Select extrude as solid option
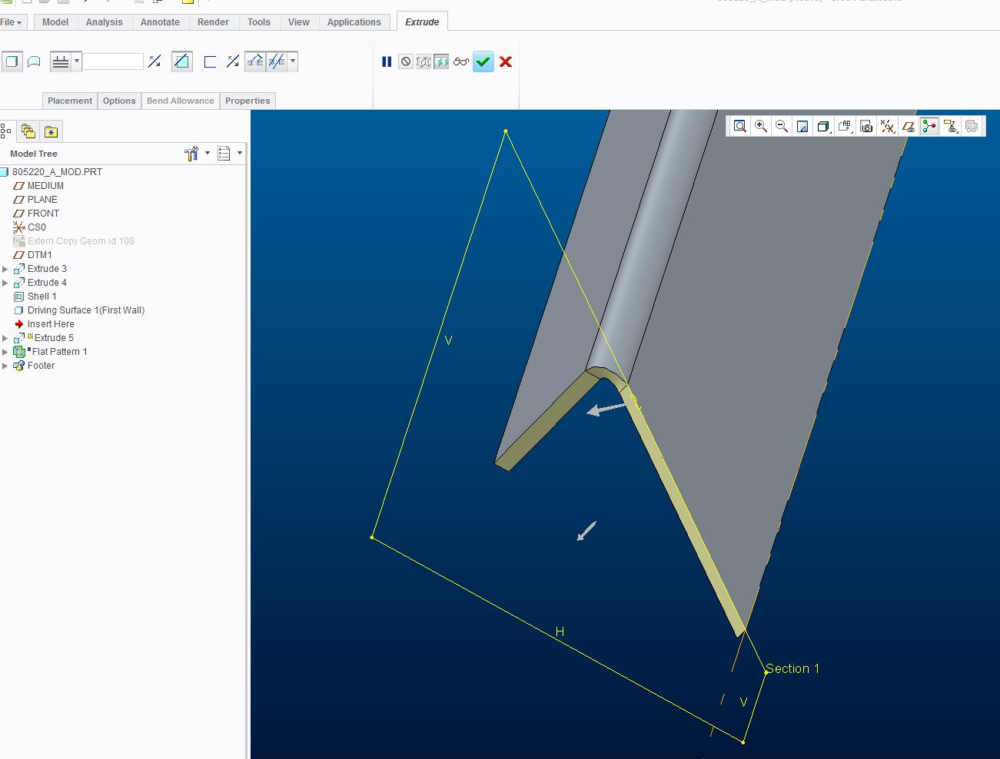Viewport: 1000px width, 759px height. [x=12, y=61]
